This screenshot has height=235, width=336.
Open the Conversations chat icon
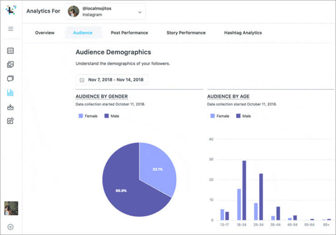click(10, 78)
